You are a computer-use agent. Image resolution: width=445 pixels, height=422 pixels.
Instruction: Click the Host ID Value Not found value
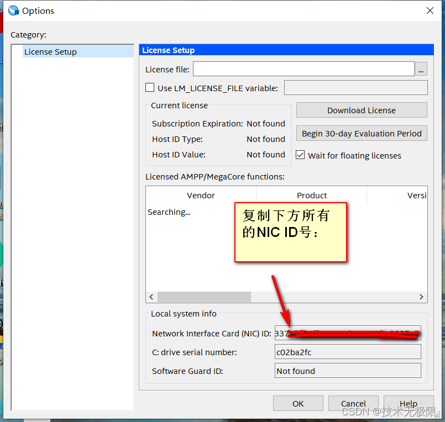[x=266, y=155]
